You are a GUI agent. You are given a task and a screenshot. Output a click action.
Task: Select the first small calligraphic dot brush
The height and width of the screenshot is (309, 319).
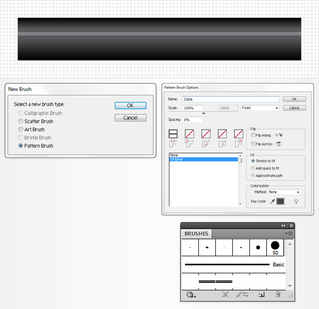(x=190, y=247)
